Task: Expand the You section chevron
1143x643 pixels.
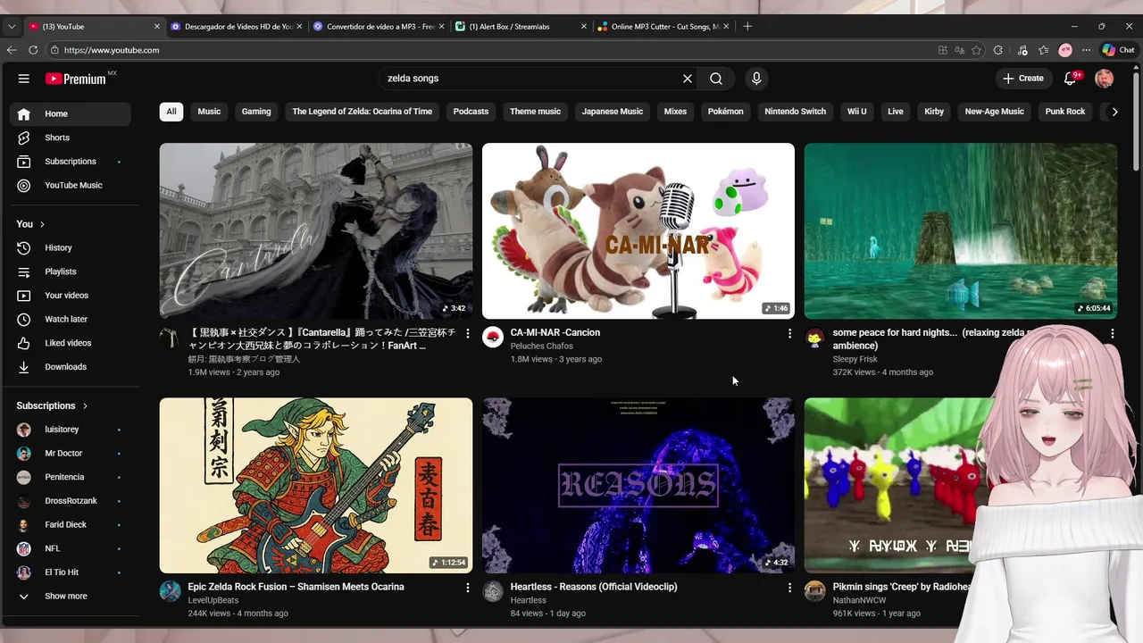Action: [42, 224]
